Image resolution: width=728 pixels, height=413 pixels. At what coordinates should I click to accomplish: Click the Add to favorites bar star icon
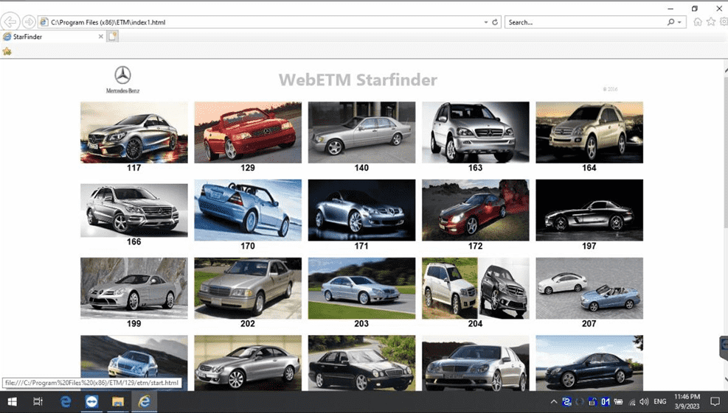coord(7,52)
